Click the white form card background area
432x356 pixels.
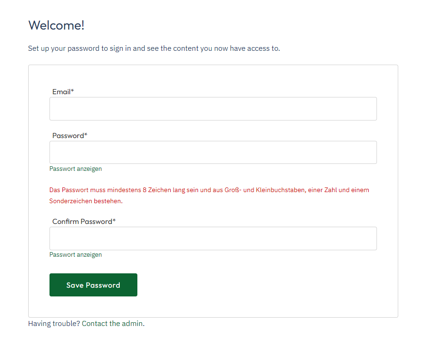click(324, 277)
